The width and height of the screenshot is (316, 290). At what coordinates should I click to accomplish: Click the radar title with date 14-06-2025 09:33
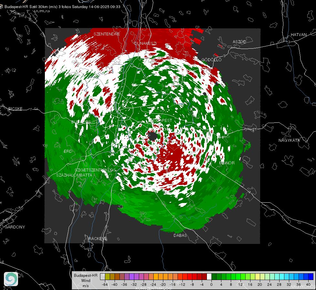[x=63, y=7]
